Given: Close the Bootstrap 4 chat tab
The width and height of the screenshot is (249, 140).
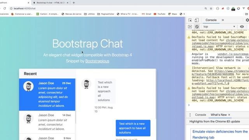Looking at the screenshot, I should [67, 3].
